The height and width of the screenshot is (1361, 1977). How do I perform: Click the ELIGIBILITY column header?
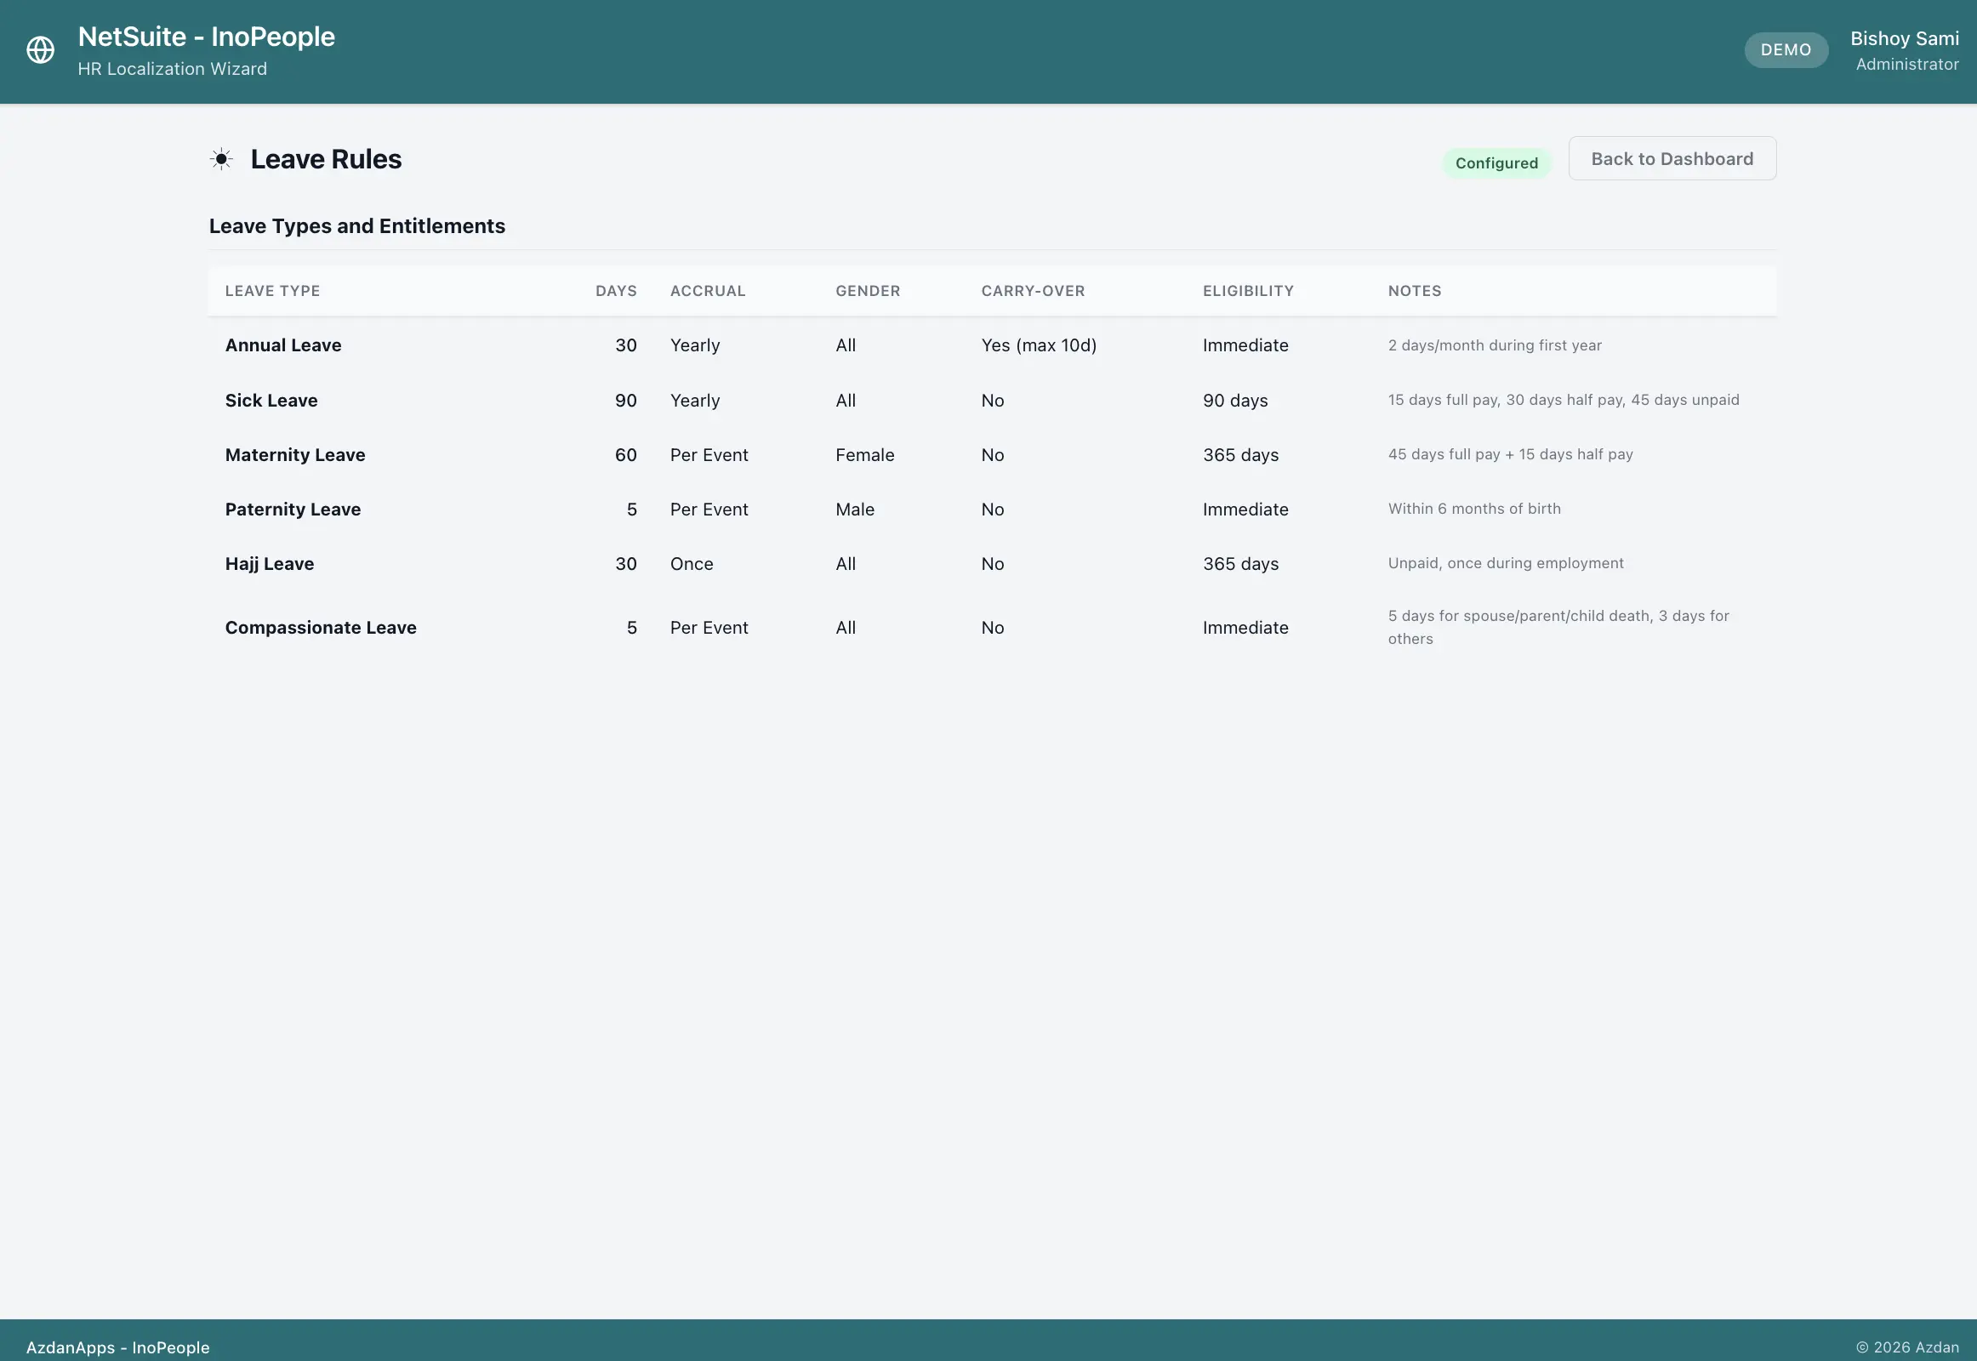pyautogui.click(x=1248, y=291)
